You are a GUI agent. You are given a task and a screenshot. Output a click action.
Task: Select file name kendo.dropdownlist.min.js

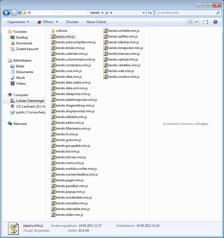tap(75, 111)
